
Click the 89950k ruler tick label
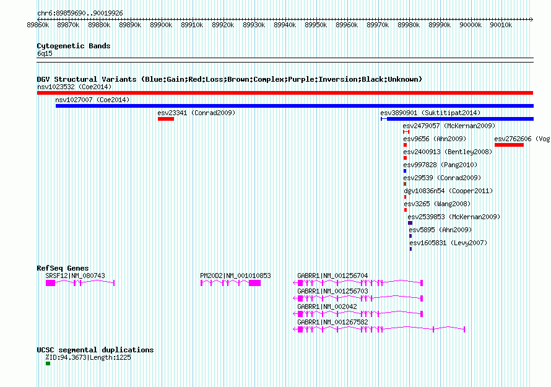coord(316,25)
